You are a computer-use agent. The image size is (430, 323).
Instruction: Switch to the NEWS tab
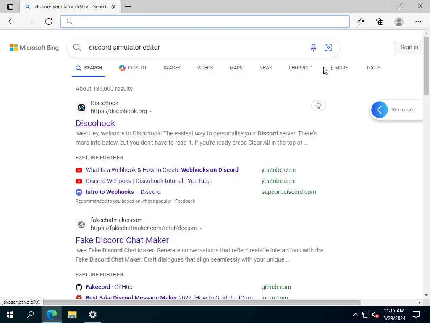point(266,68)
